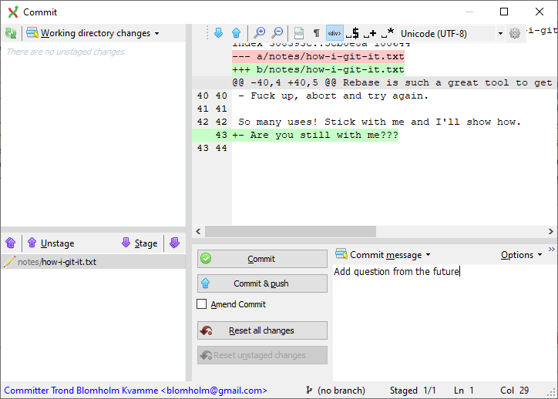Click the toolbar grip handle
The image size is (558, 399).
[x=207, y=33]
